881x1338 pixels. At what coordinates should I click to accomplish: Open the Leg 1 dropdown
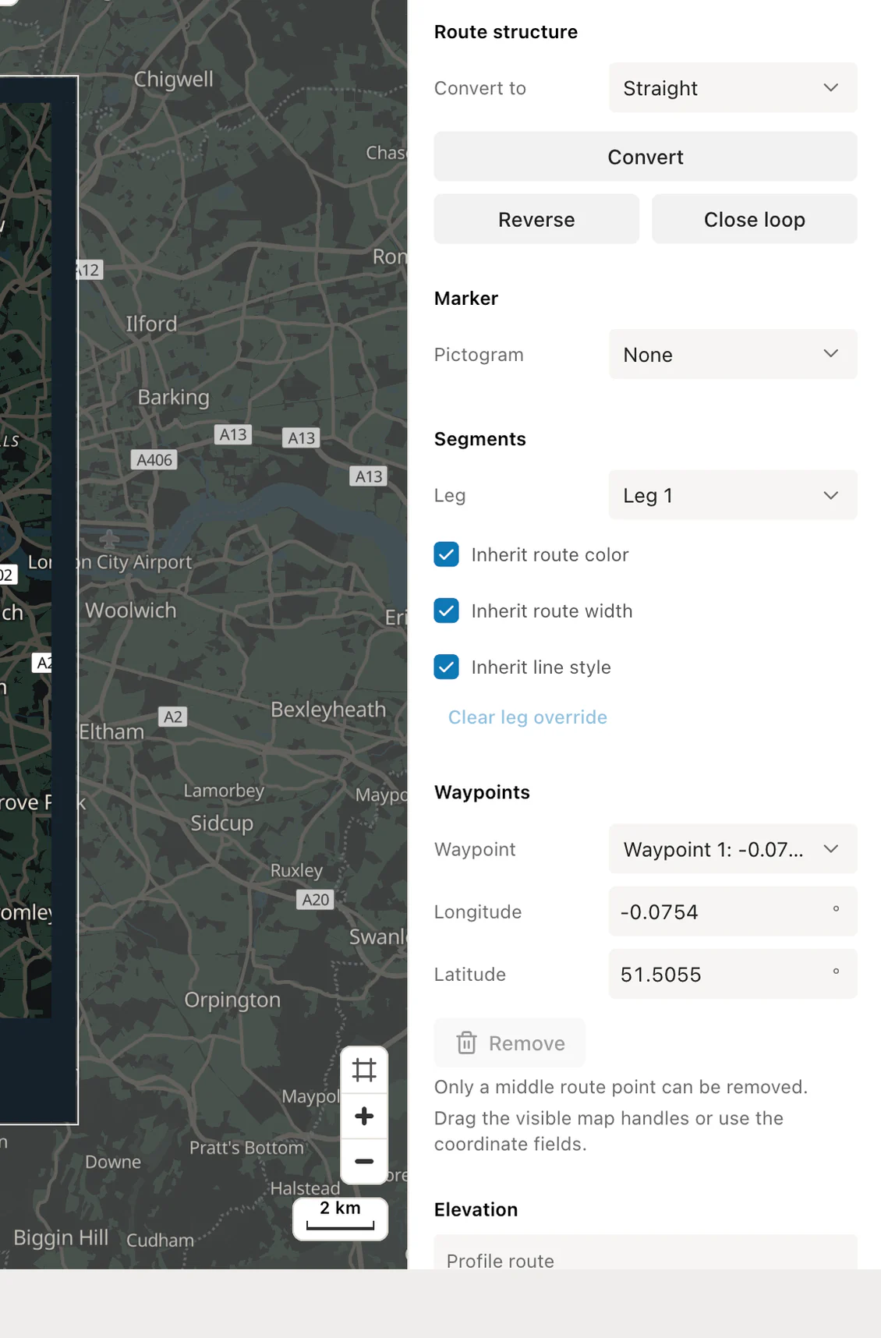click(733, 495)
